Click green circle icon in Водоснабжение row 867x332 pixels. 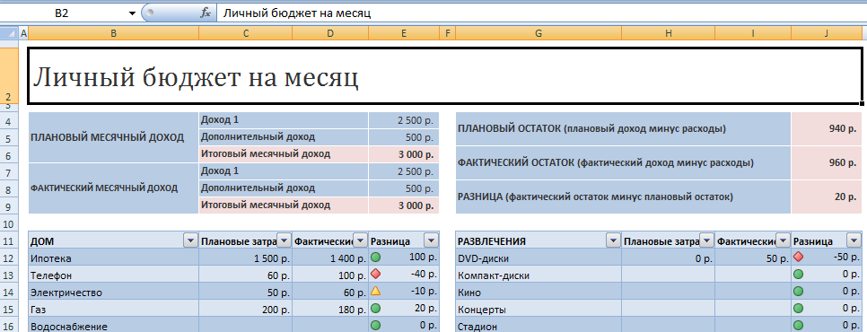click(x=375, y=326)
